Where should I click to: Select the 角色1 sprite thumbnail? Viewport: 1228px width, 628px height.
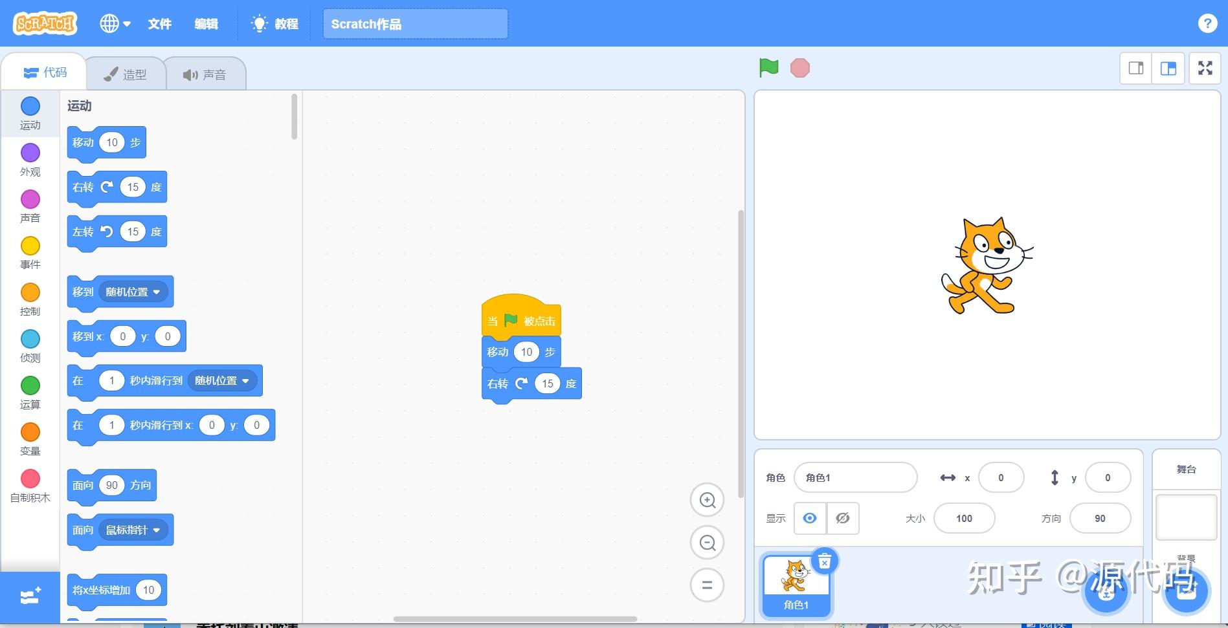pos(796,586)
